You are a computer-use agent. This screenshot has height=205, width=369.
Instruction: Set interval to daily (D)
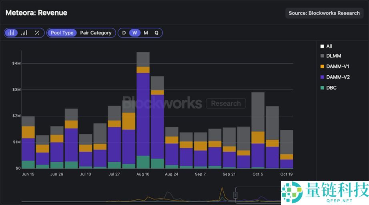124,33
